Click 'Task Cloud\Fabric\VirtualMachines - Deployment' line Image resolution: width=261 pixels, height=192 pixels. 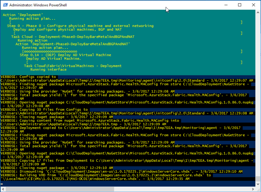tap(73, 66)
